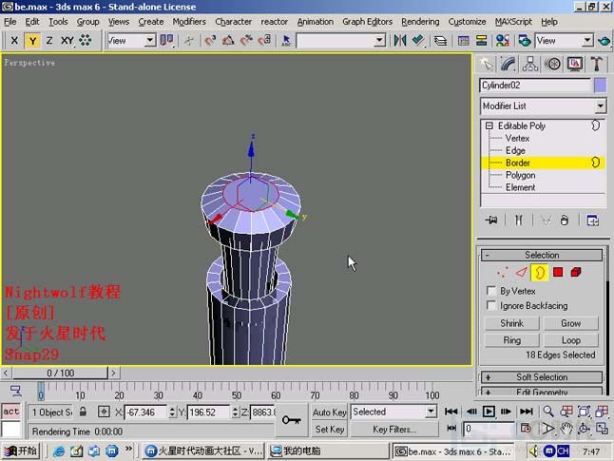Click the Play Animation button
Image resolution: width=614 pixels, height=461 pixels.
[489, 412]
